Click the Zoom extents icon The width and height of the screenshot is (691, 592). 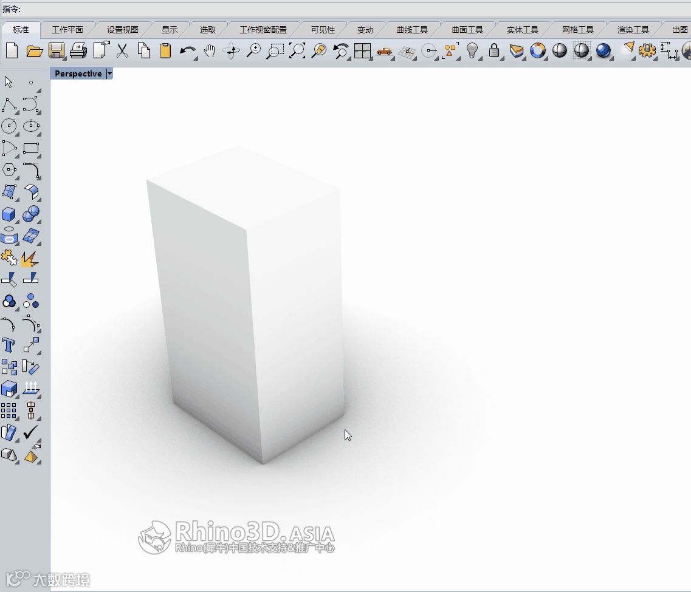pos(297,51)
